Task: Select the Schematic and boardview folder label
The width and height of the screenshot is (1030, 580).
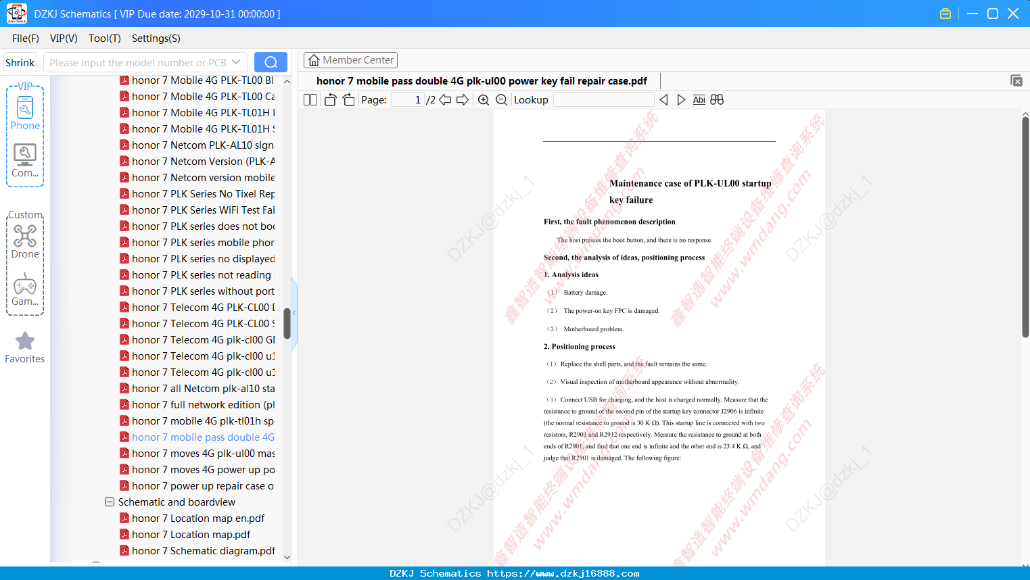Action: coord(177,502)
